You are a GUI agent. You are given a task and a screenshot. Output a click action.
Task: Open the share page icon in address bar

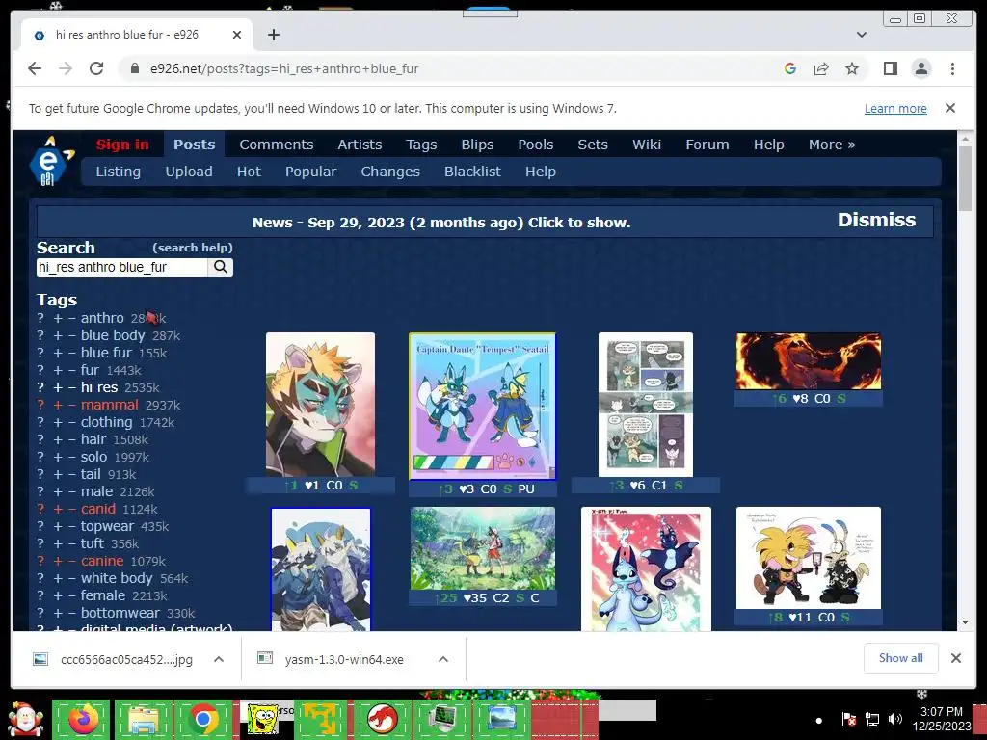coord(821,68)
